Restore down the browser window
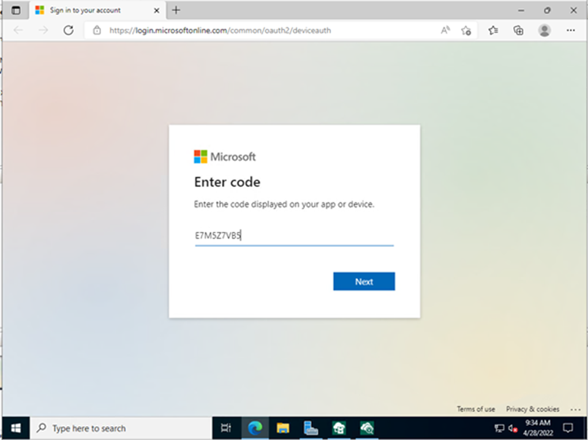The image size is (588, 440). tap(547, 10)
